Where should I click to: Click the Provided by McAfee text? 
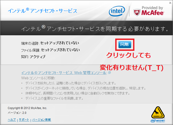pos(152,11)
